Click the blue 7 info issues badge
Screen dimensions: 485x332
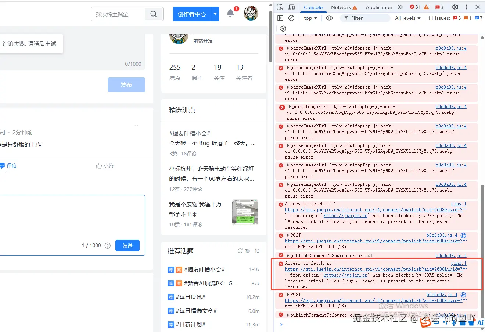click(479, 18)
